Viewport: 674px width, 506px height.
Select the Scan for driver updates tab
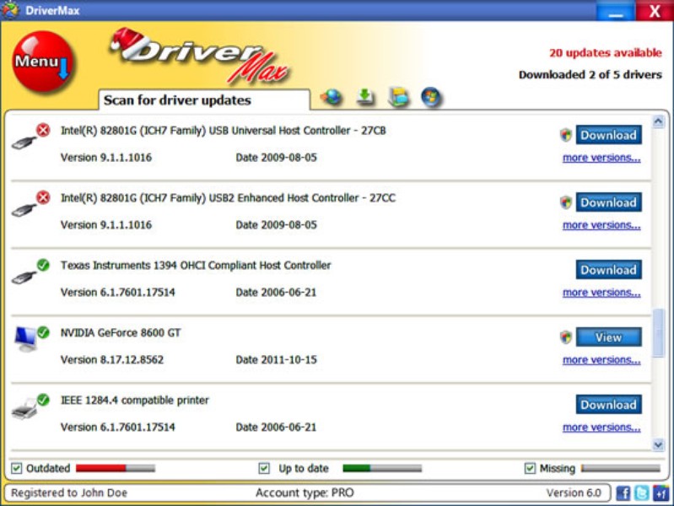click(x=177, y=100)
